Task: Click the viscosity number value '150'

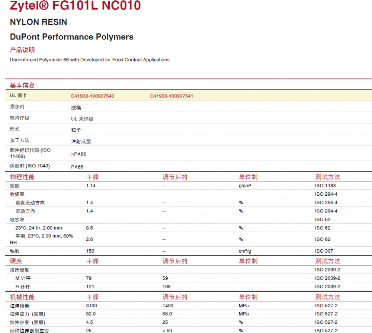Action: (x=90, y=251)
